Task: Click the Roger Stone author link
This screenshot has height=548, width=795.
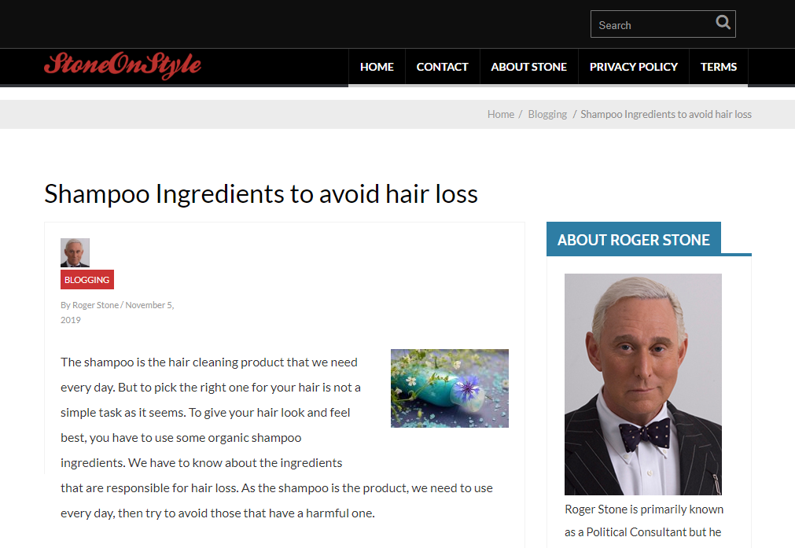Action: click(x=95, y=305)
